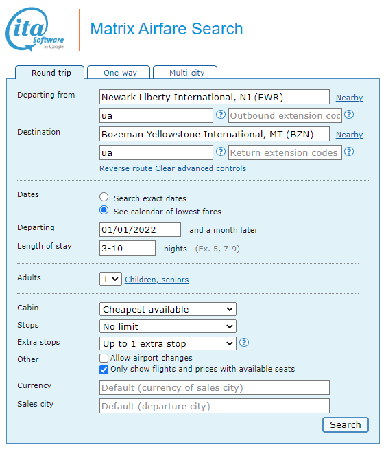This screenshot has height=454, width=386.
Task: Expand the Extra stops dropdown
Action: click(167, 343)
